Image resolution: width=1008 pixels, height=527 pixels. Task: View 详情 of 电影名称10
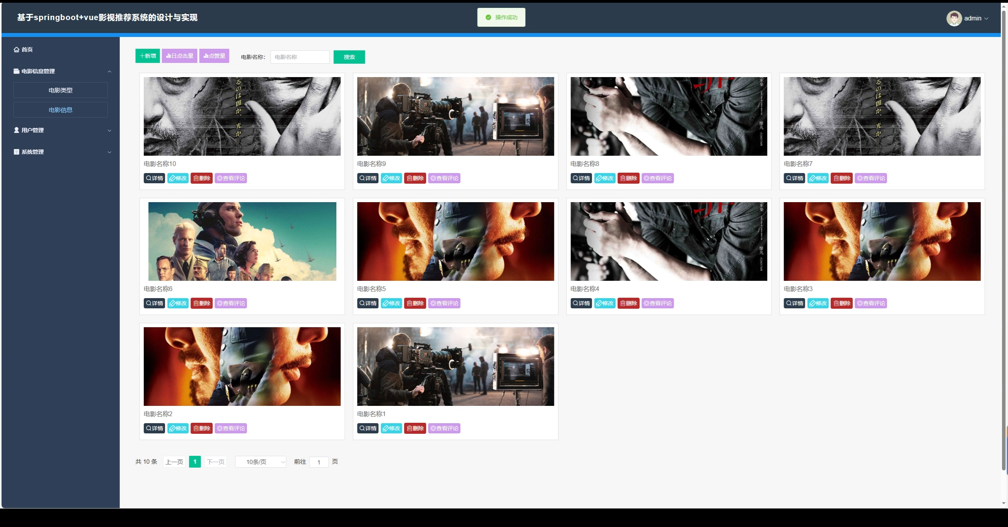click(154, 178)
